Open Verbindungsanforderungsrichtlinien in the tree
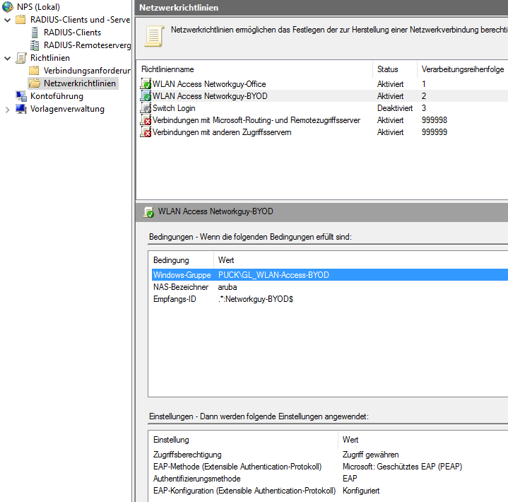 pos(87,71)
